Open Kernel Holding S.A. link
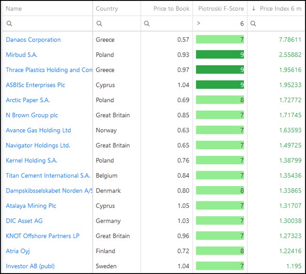306x274 pixels. [32, 160]
